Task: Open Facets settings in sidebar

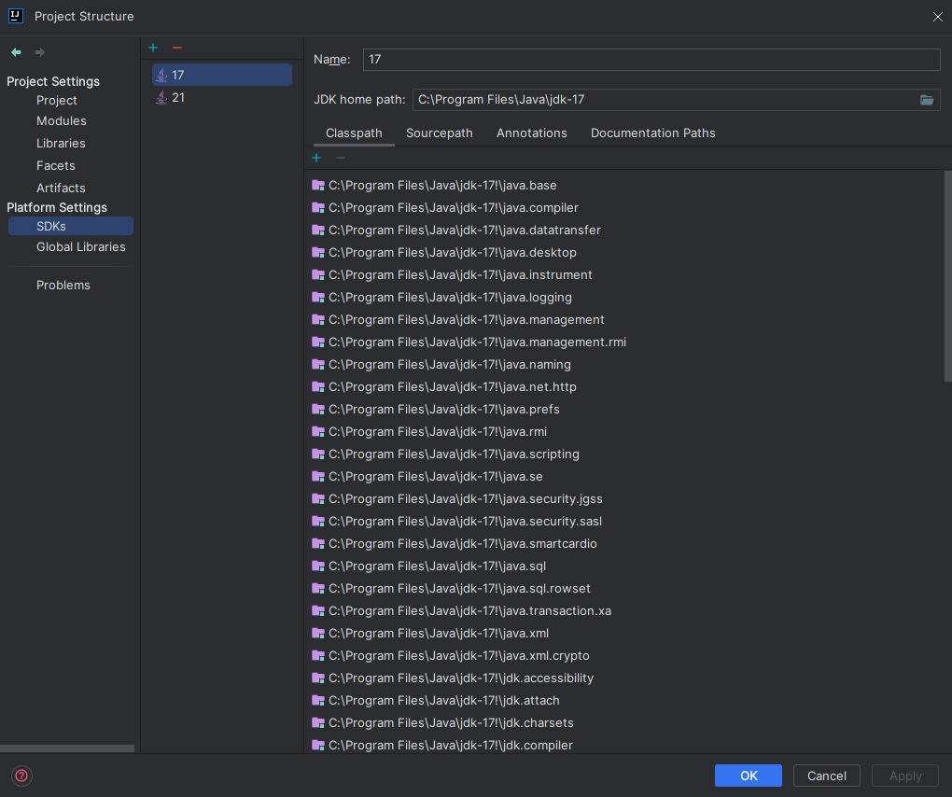Action: coord(56,166)
